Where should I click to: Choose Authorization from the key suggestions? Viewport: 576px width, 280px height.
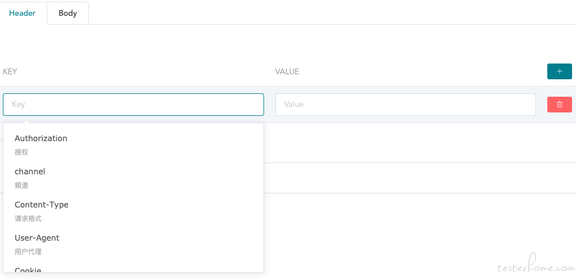click(x=133, y=144)
